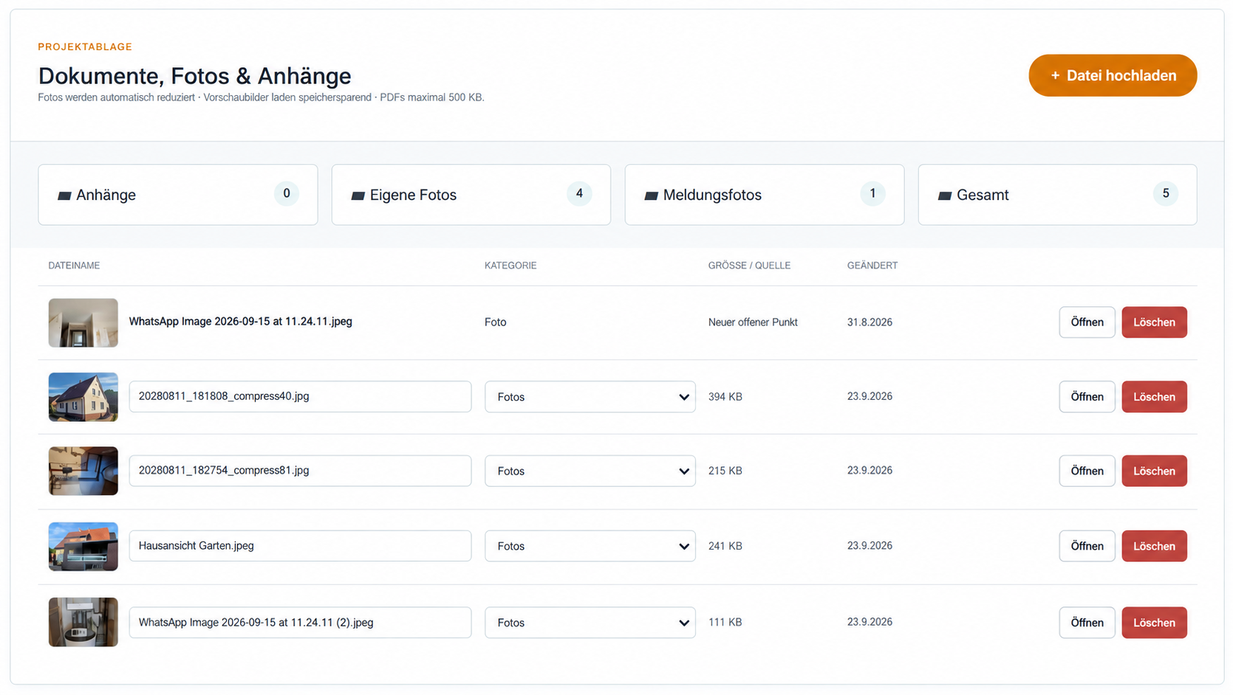Click the Geändert column header

(872, 266)
